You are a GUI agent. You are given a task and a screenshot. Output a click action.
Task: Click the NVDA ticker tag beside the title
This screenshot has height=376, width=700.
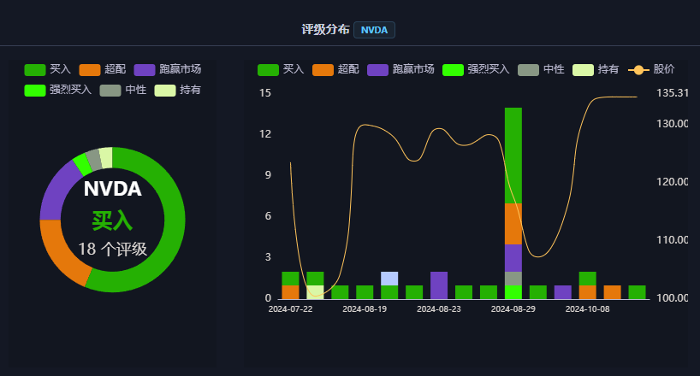[x=374, y=30]
